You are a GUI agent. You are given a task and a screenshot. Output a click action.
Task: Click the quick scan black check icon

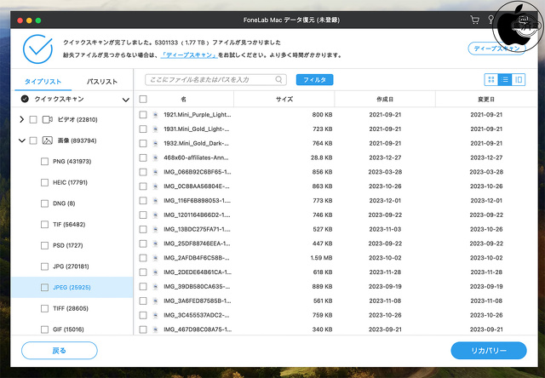tap(25, 99)
